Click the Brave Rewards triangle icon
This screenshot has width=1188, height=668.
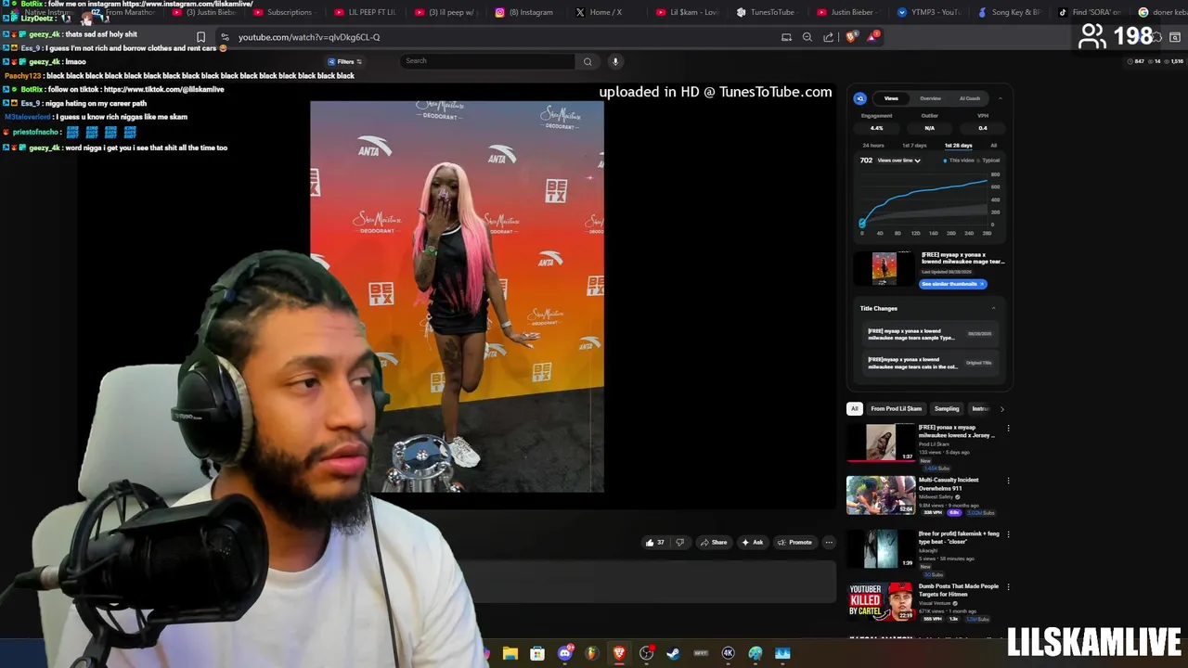(x=872, y=37)
